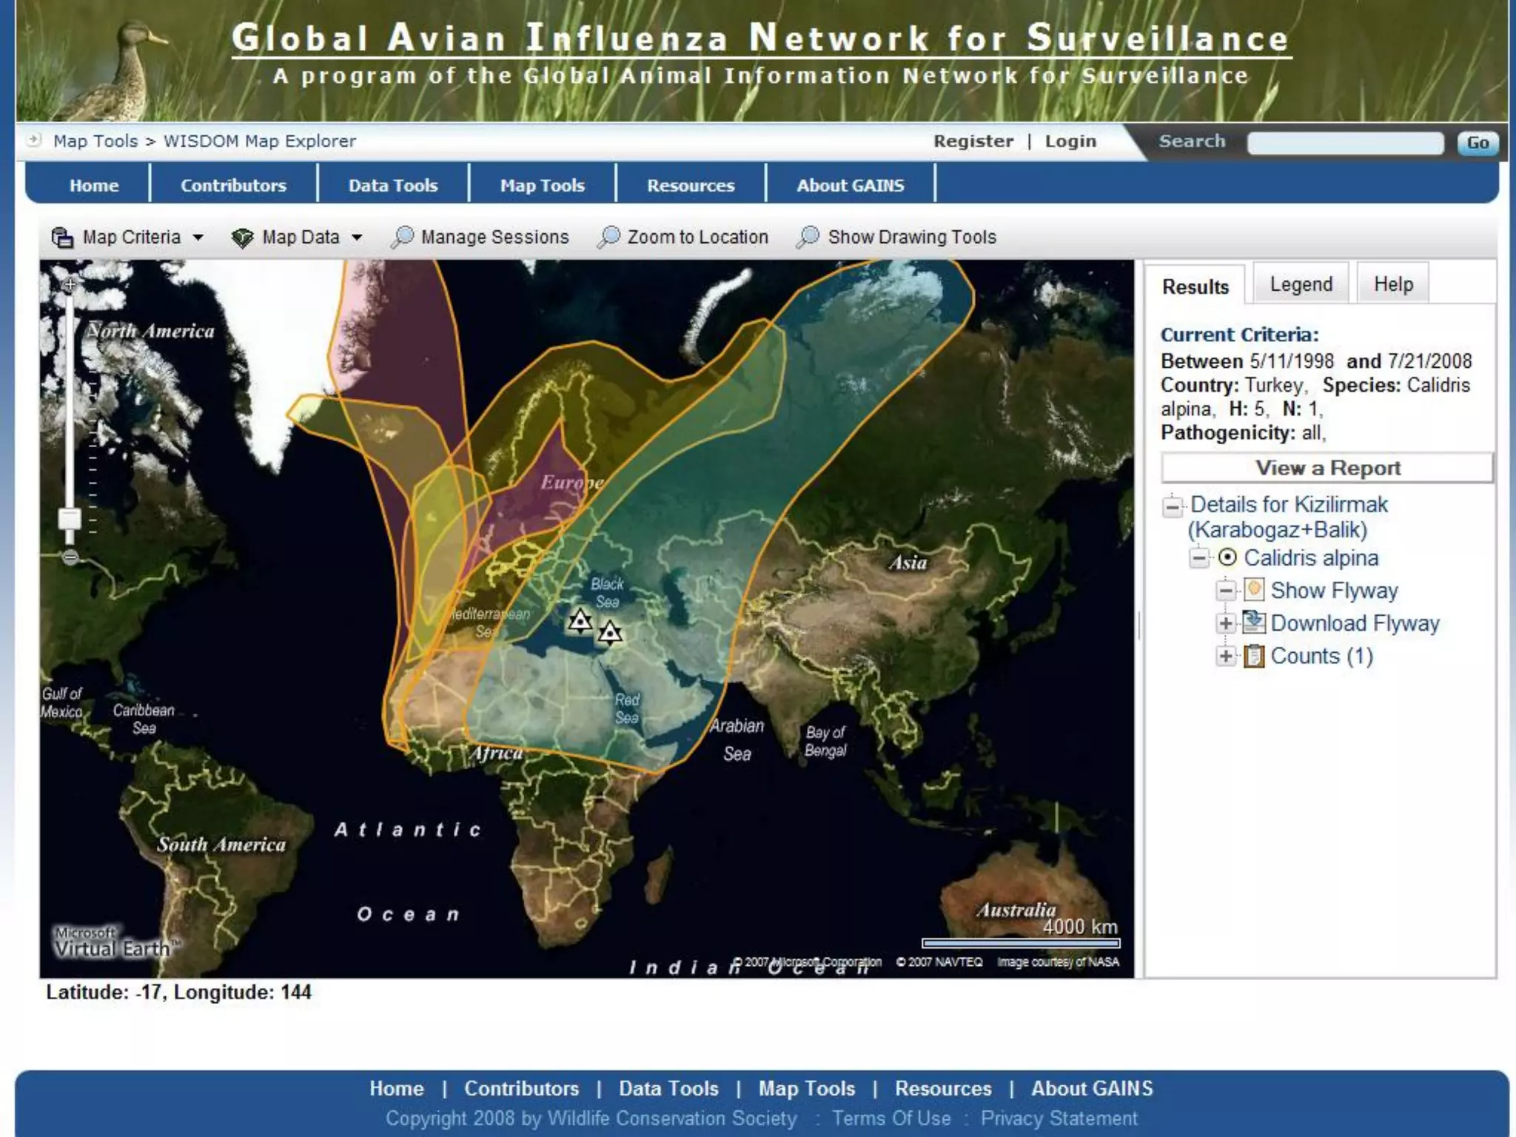Open the Map Criteria dropdown arrow

pos(198,238)
